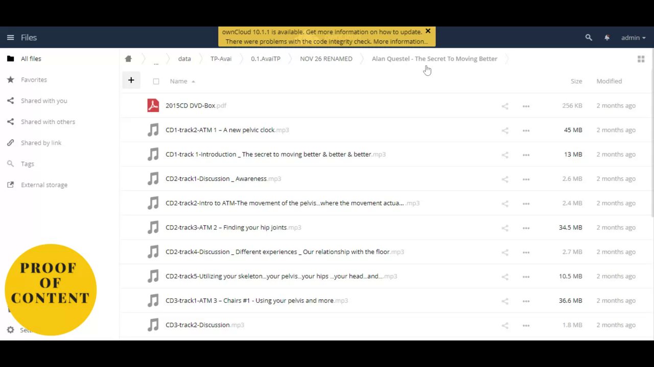
Task: Tick the select-all files checkbox
Action: [x=156, y=82]
